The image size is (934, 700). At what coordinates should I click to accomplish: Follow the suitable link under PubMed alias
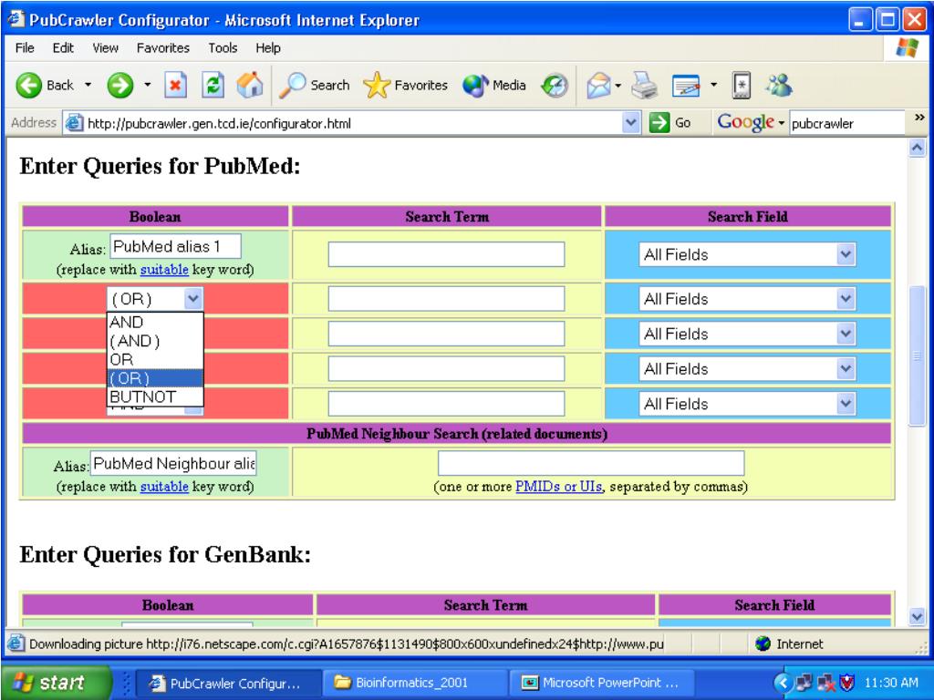tap(164, 270)
